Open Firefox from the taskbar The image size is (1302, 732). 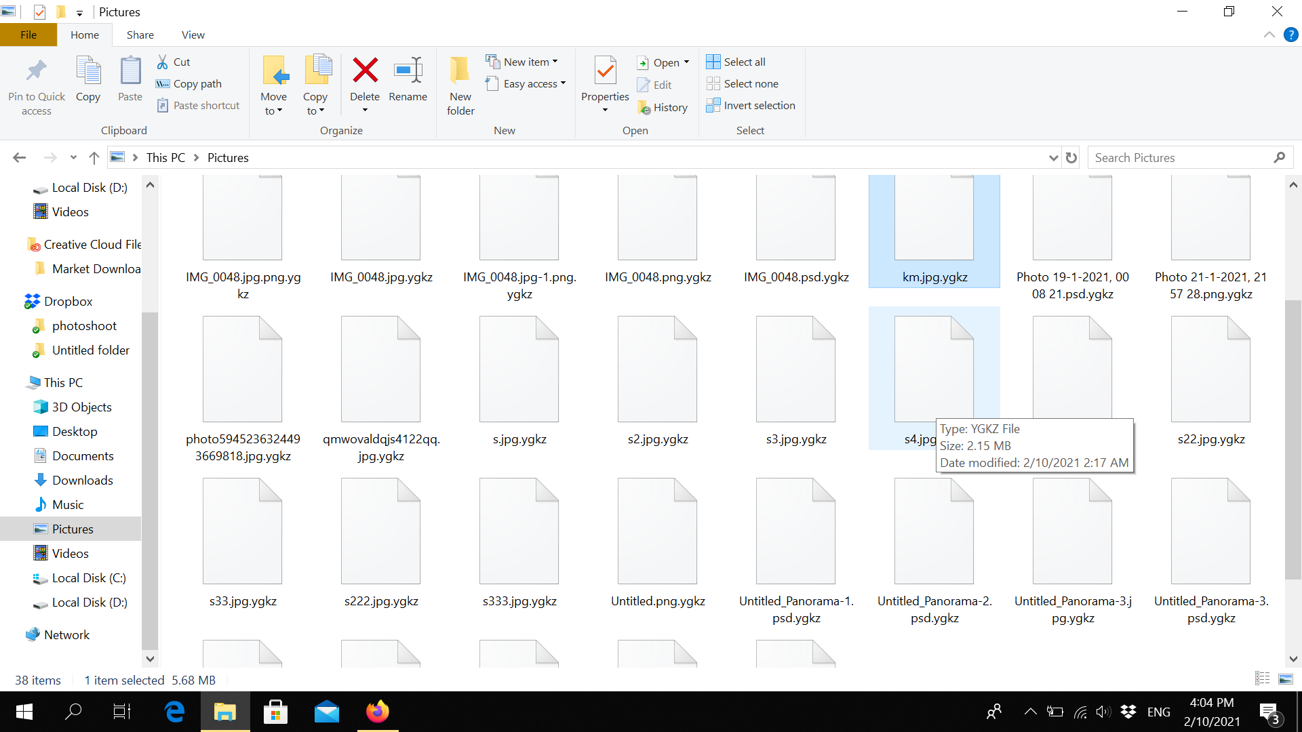(x=377, y=712)
